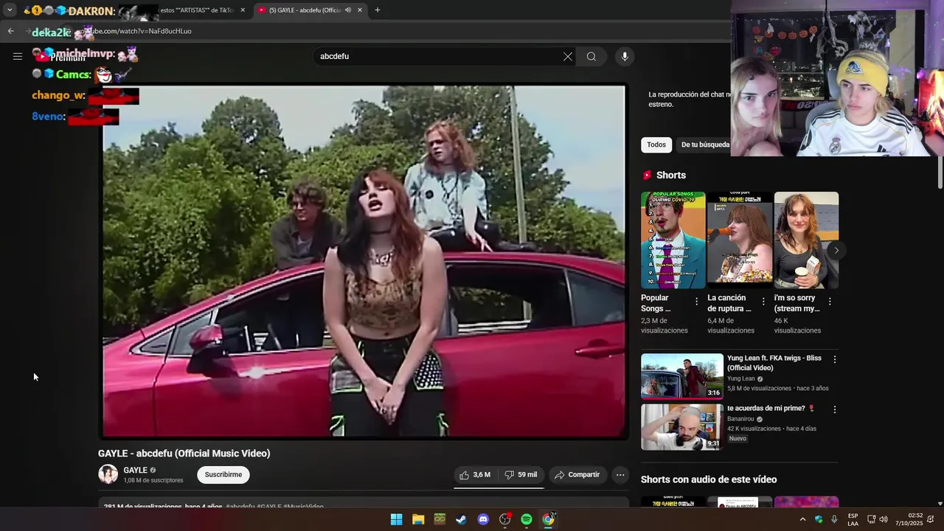Click the search magnifier button
This screenshot has height=531, width=944.
click(x=591, y=57)
